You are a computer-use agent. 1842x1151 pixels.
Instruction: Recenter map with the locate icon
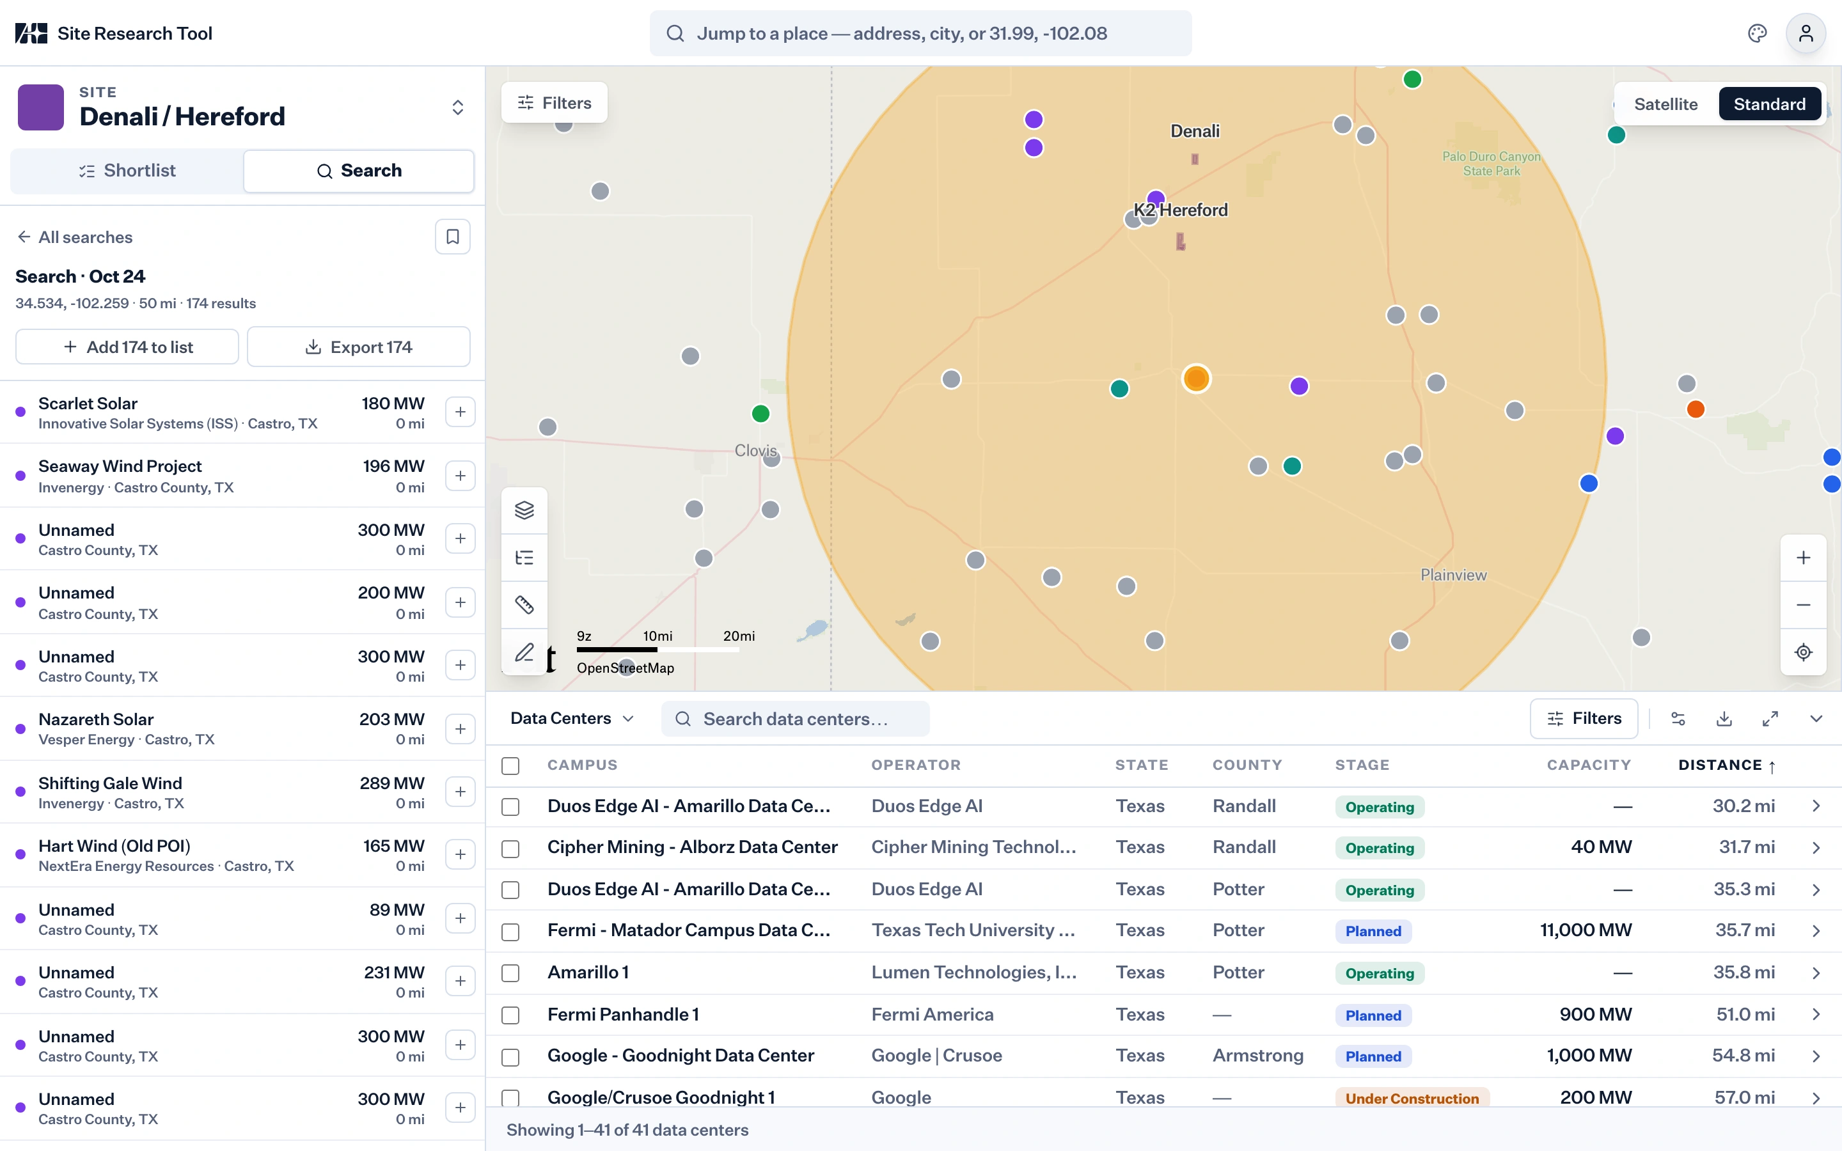point(1803,652)
